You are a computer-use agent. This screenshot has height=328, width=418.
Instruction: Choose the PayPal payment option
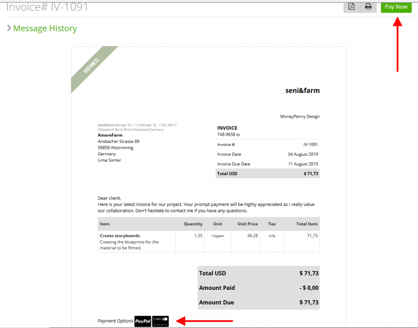point(143,321)
